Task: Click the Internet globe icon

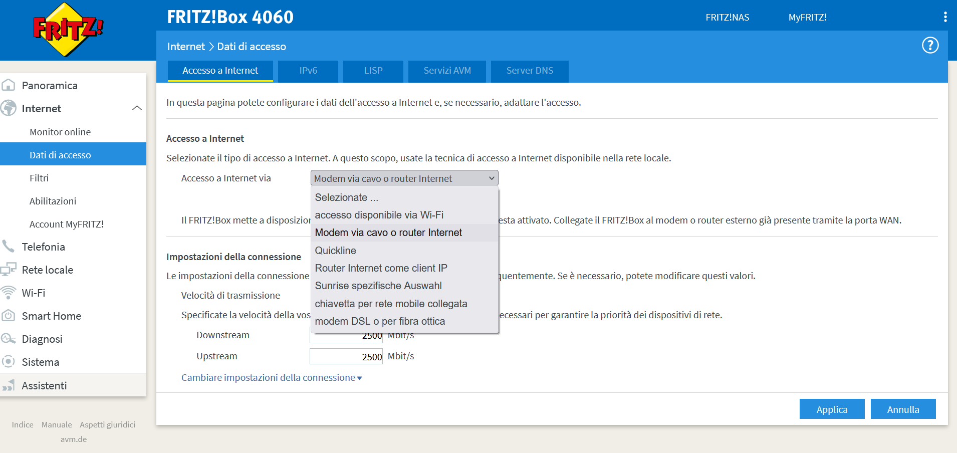Action: [x=8, y=108]
